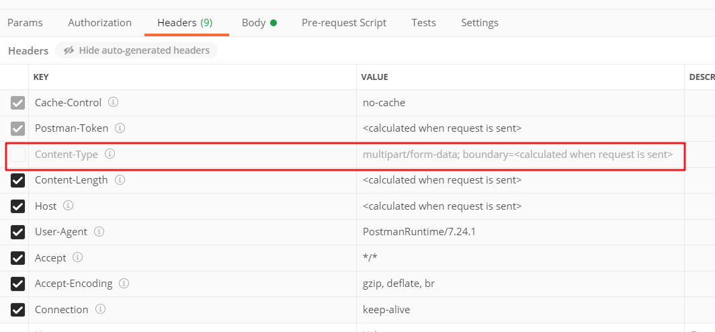Uncheck the User-Agent header checkbox
This screenshot has width=715, height=332.
click(x=17, y=232)
